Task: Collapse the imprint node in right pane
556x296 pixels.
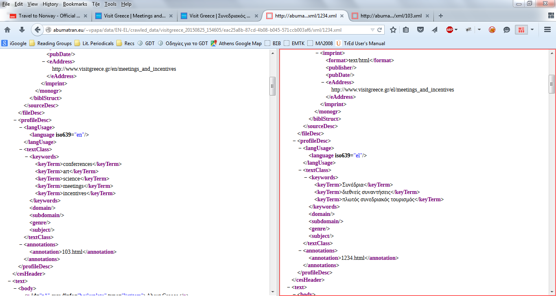Action: point(317,53)
